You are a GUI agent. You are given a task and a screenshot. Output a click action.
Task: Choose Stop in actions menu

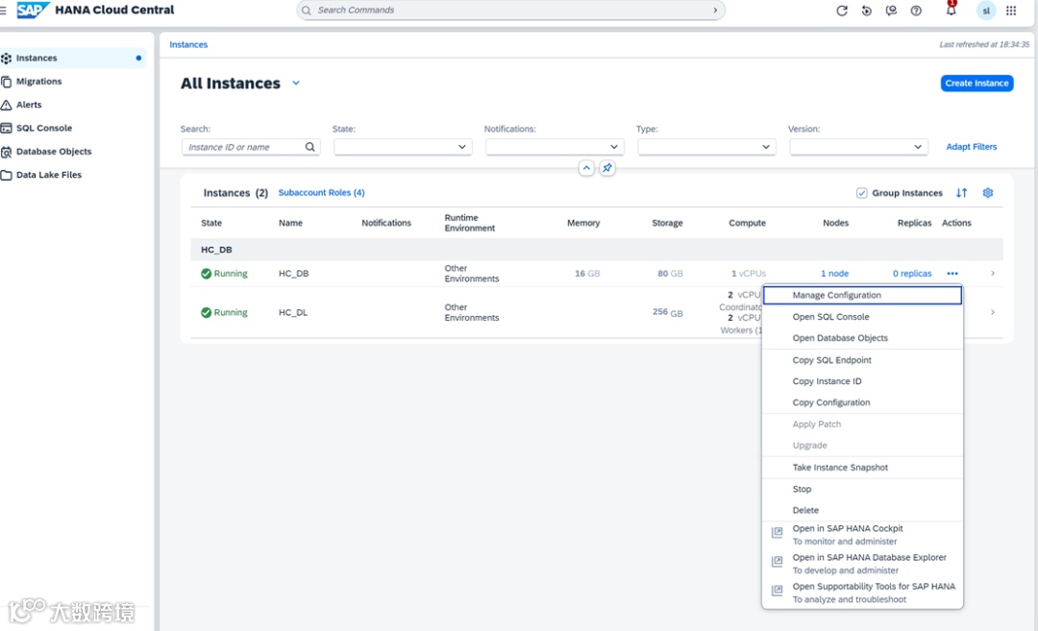(x=862, y=489)
